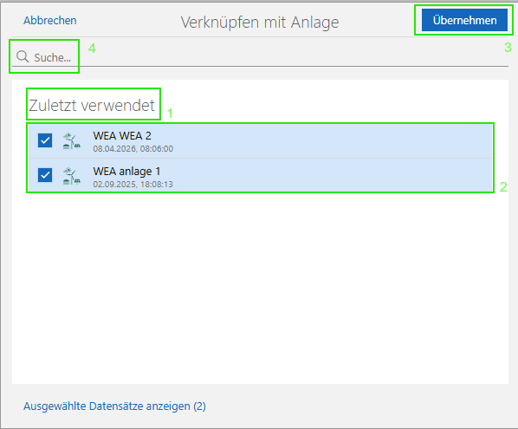Click the Verknüpfen mit Anlage title
The width and height of the screenshot is (518, 429).
point(260,23)
